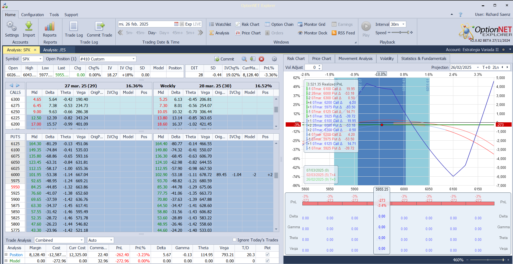
Task: Open Risk Chart from the Windows group
Action: click(x=247, y=24)
